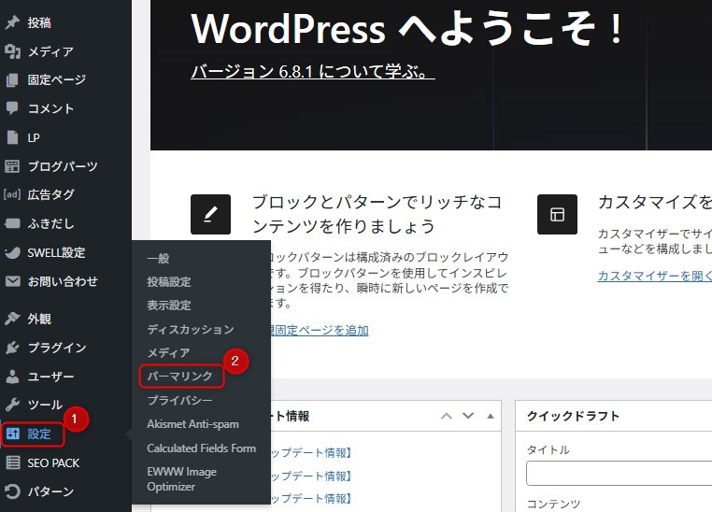Click the document icon beside LP

coord(12,137)
